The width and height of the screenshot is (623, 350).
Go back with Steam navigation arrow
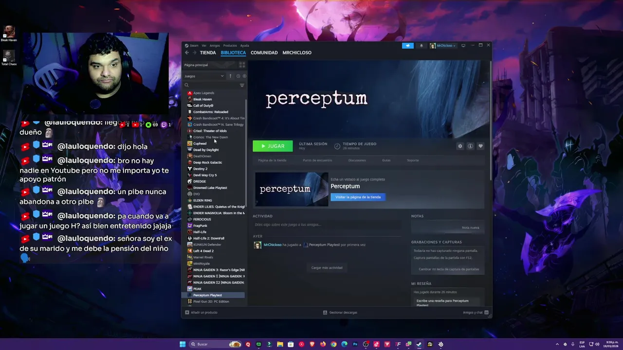186,52
